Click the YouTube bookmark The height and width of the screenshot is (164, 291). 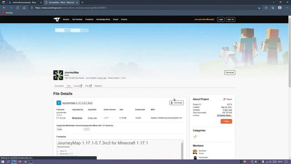coord(7,13)
